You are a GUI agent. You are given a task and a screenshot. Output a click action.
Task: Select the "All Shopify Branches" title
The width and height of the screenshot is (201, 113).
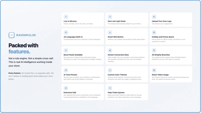point(161,55)
